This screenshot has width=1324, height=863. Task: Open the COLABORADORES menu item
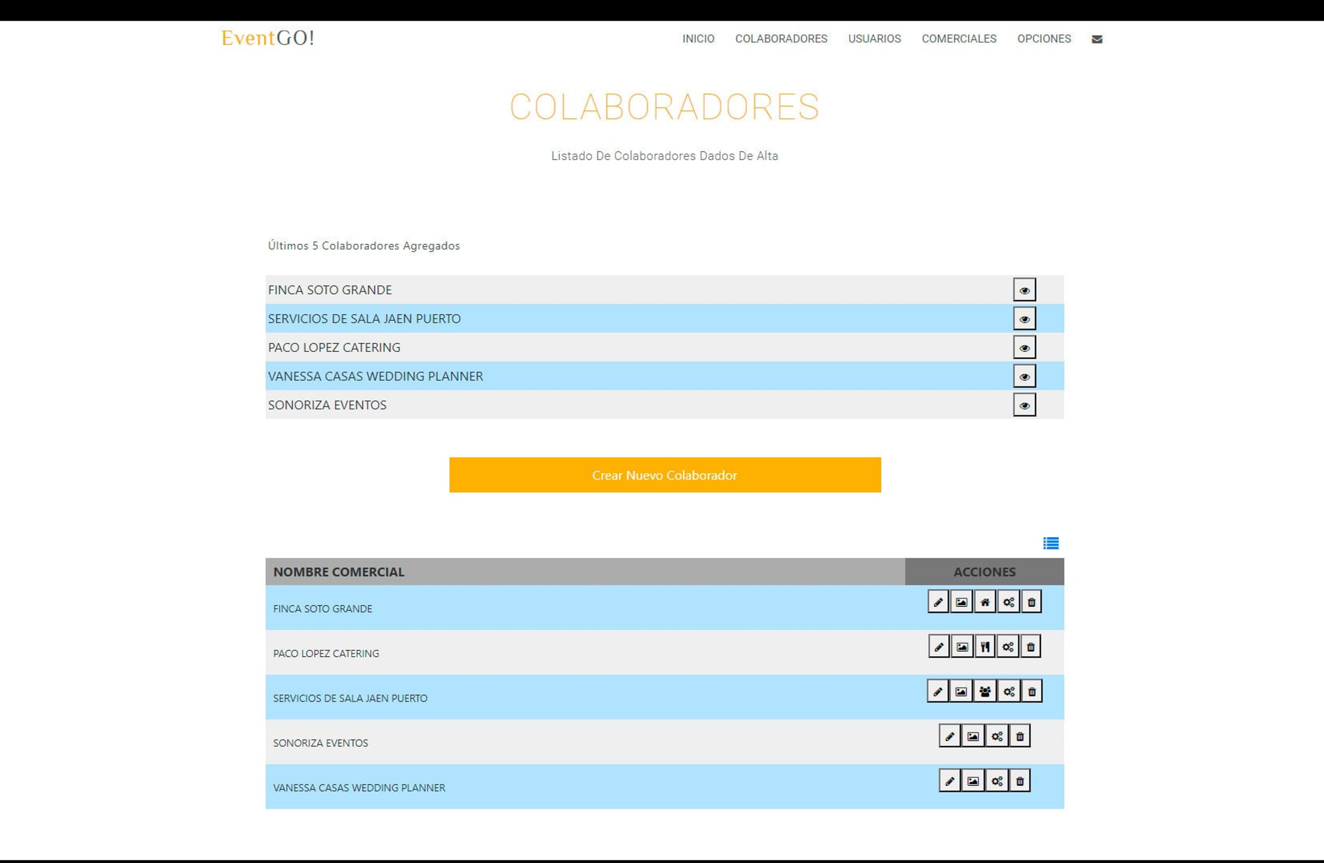781,39
